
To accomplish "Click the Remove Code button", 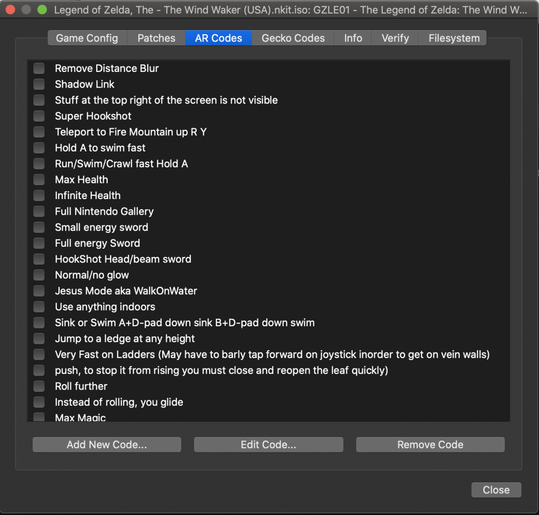I will click(x=430, y=444).
